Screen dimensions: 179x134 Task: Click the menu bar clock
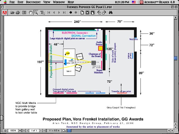(x=122, y=2)
